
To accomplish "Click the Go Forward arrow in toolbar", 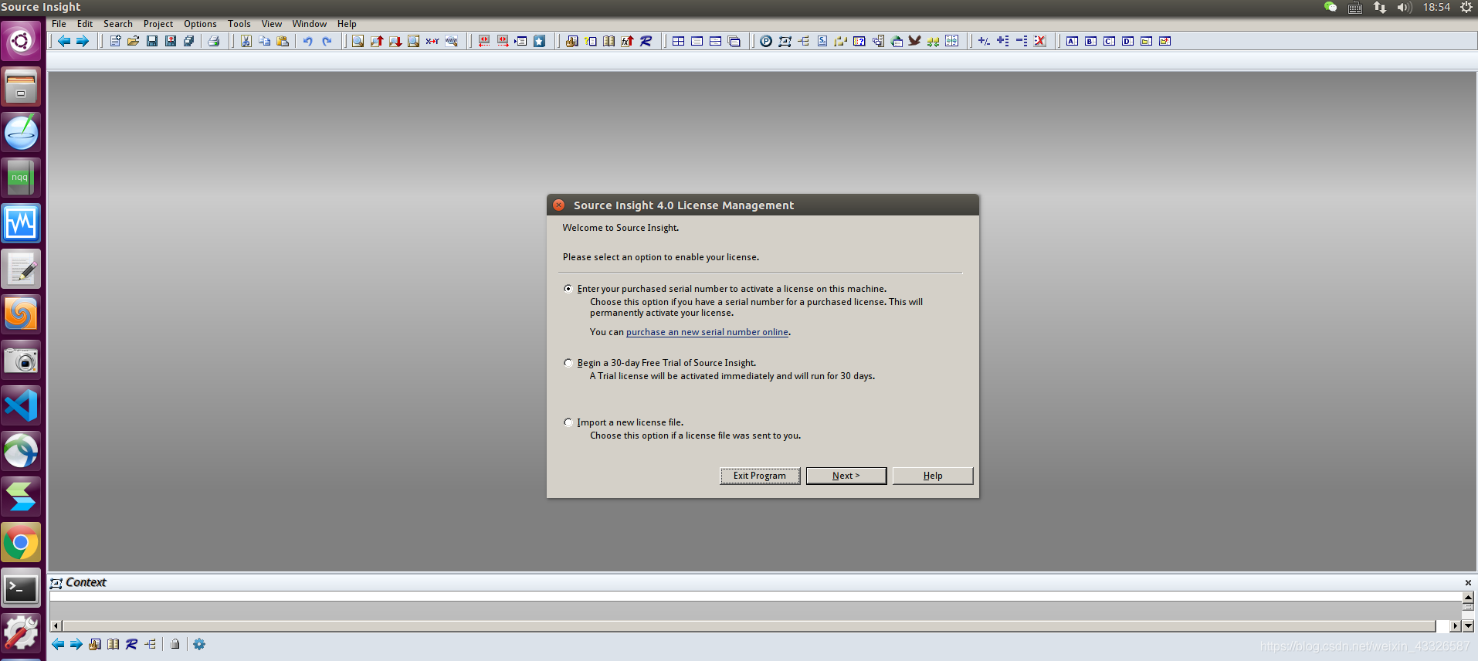I will [83, 41].
